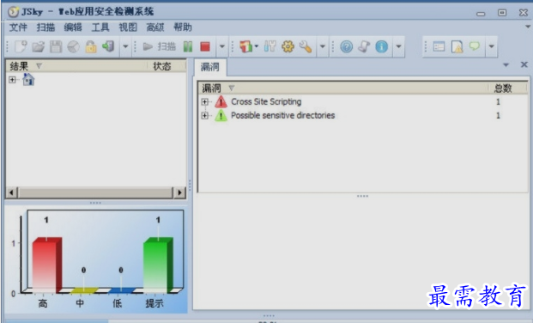The height and width of the screenshot is (323, 533).
Task: Sort by the 漏洞 column header
Action: tap(343, 88)
